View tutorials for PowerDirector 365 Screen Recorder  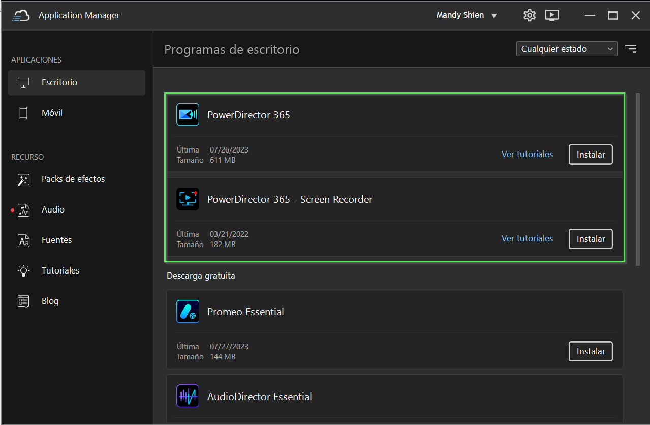527,238
